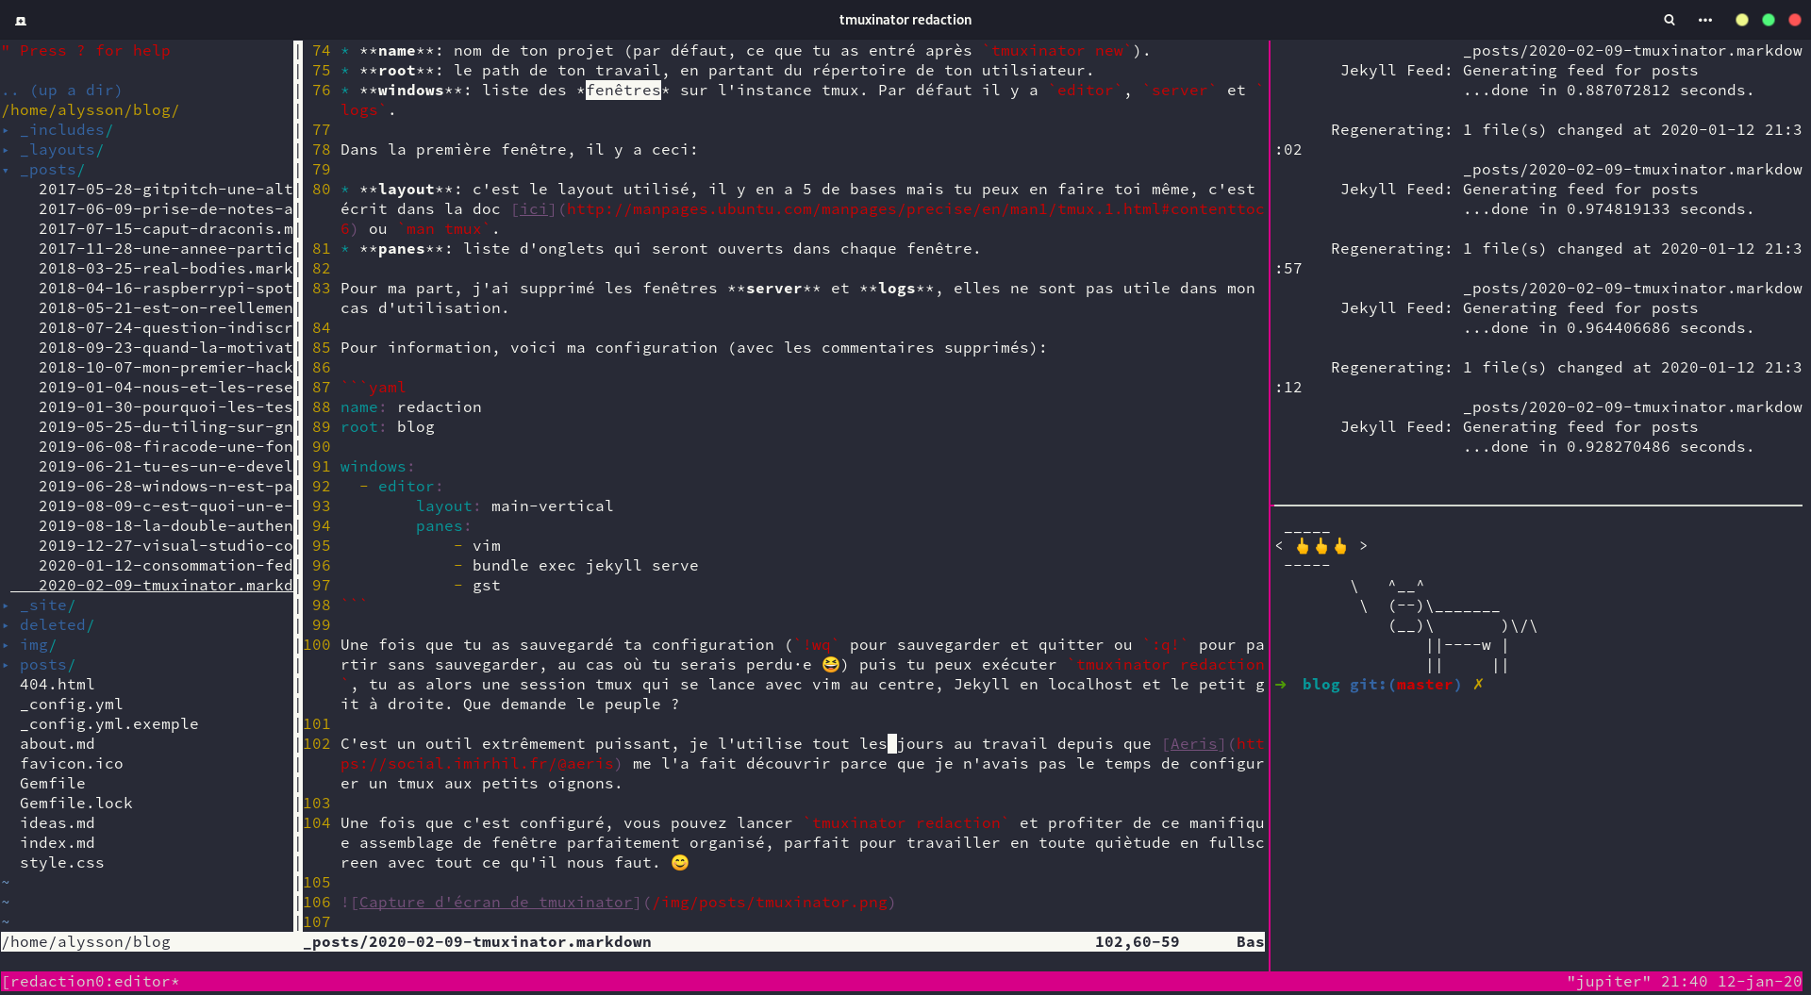Click the manpages.ubuntu.com URL on line 80

coord(915,209)
